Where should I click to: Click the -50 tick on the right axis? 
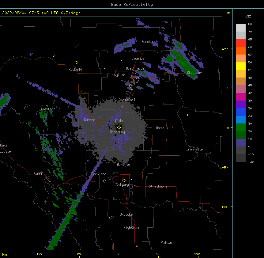point(224,167)
